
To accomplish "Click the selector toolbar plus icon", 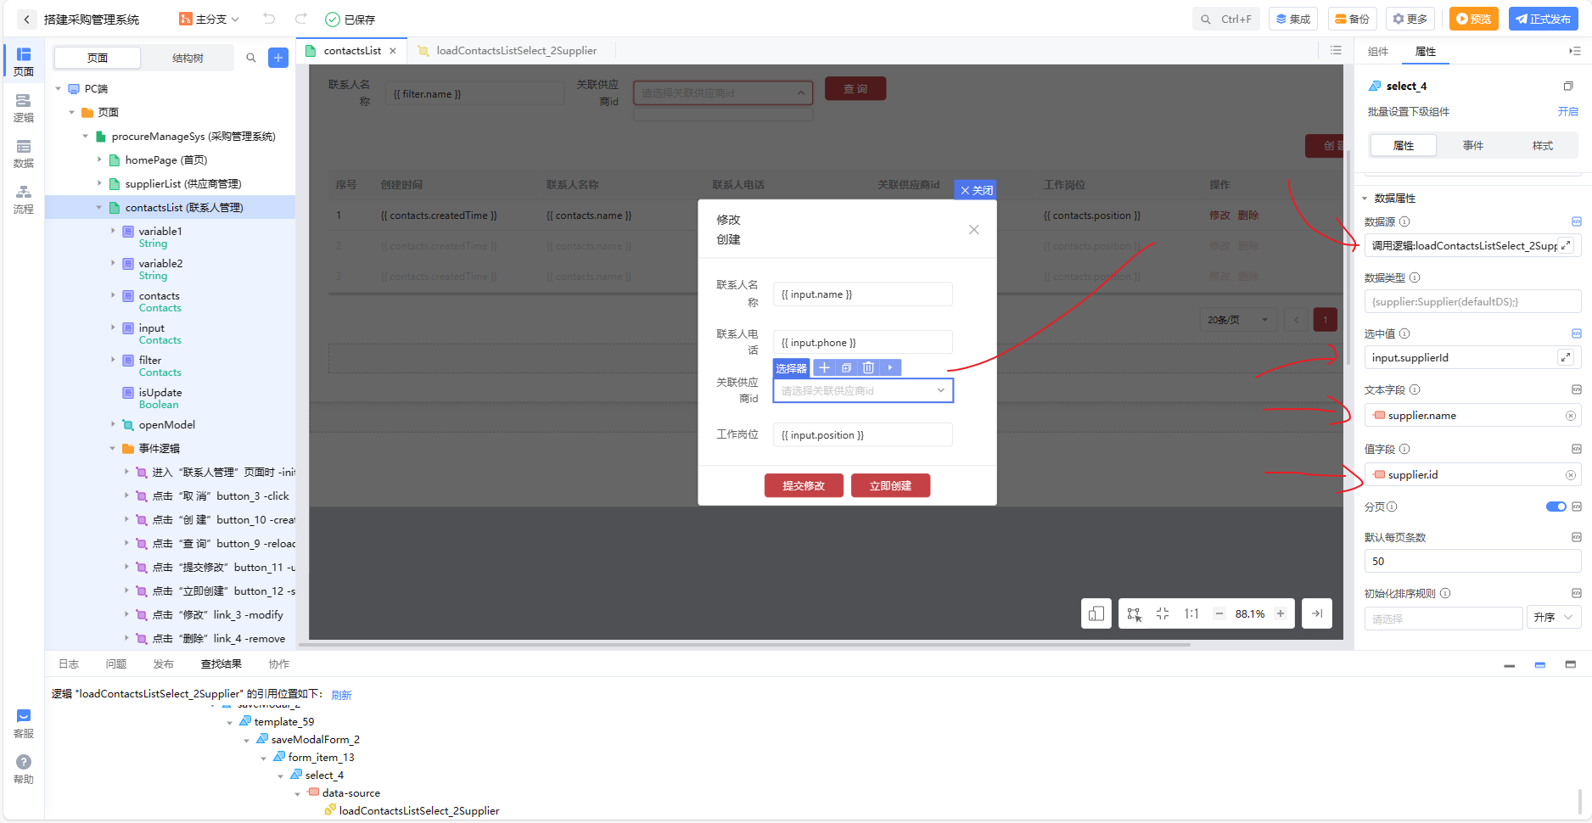I will (824, 367).
